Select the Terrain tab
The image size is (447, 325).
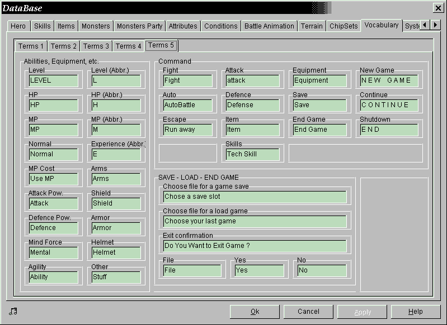[312, 26]
